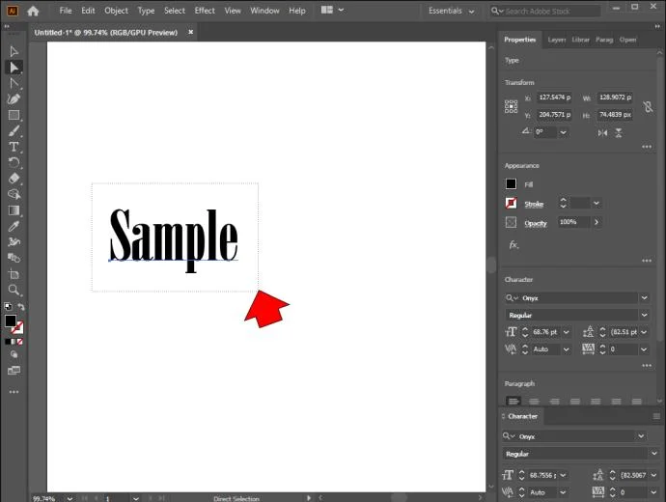
Task: Click the black Fill color swatch
Action: 511,183
